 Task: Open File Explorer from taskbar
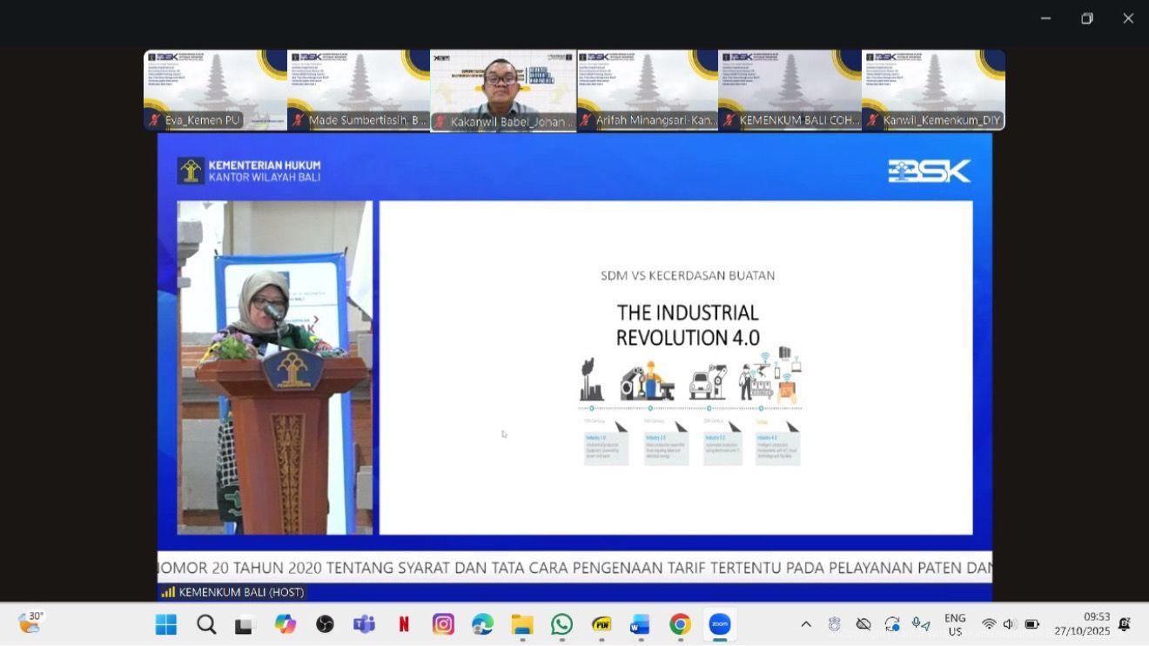pos(522,624)
